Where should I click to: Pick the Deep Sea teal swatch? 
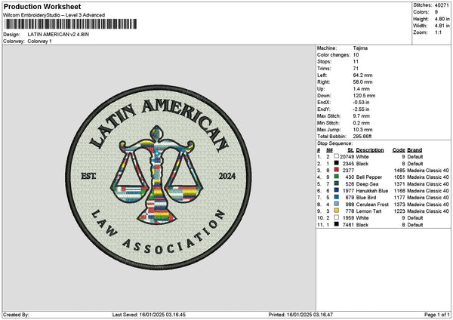[336, 183]
